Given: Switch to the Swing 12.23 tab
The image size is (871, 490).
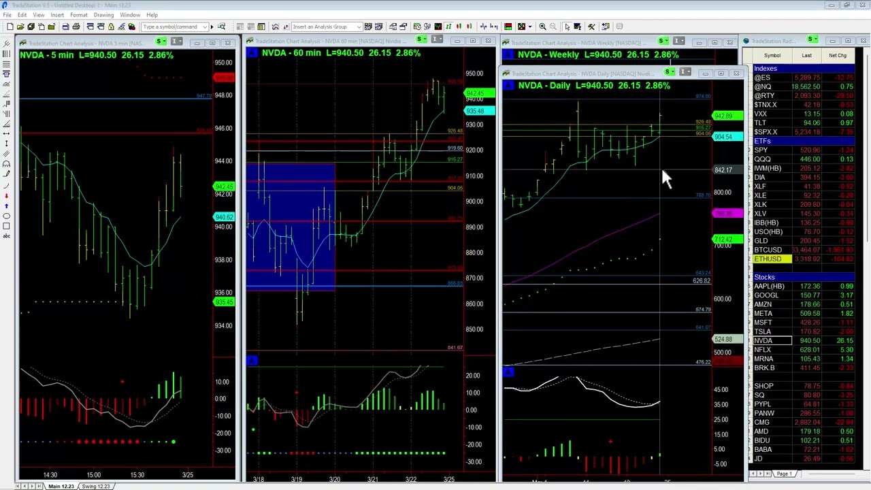Looking at the screenshot, I should [x=95, y=486].
